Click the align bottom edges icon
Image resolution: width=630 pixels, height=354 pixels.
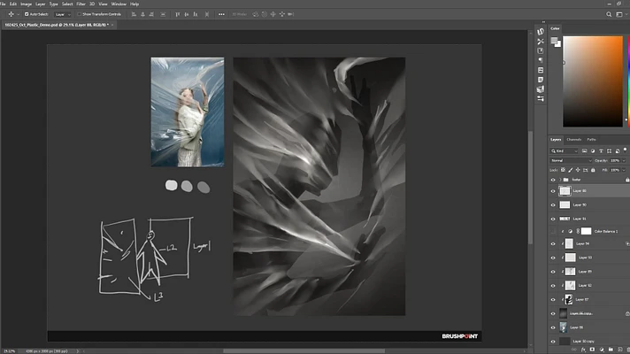pos(196,14)
